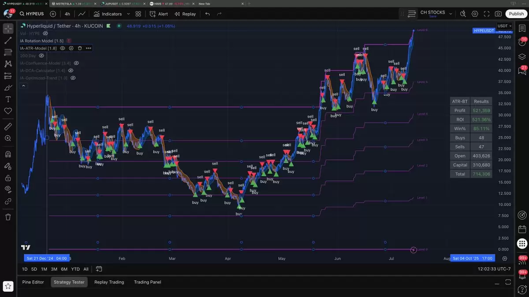Show the IA-DCA-Calculator indicator

pyautogui.click(x=71, y=70)
